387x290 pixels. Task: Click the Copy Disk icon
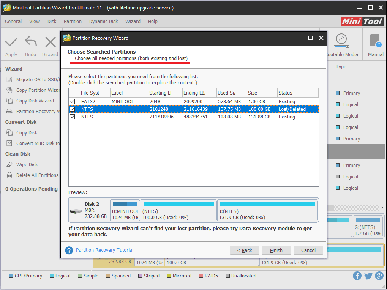(x=9, y=132)
